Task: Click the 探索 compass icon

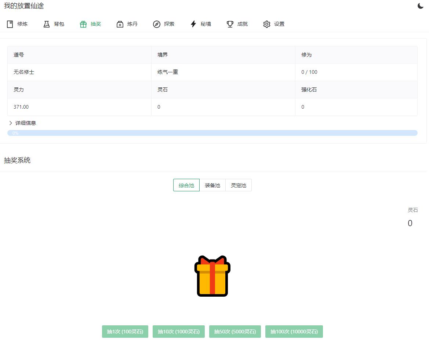Action: (156, 24)
